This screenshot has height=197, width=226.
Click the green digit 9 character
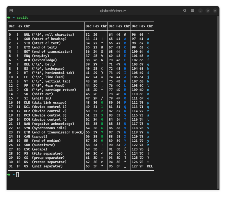102,141
